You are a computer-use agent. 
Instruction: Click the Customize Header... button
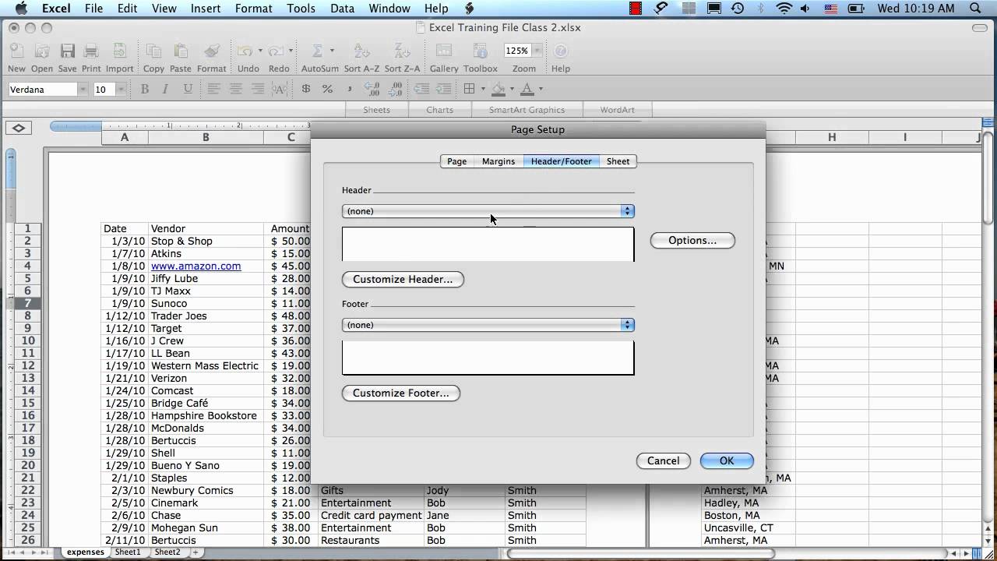point(403,279)
